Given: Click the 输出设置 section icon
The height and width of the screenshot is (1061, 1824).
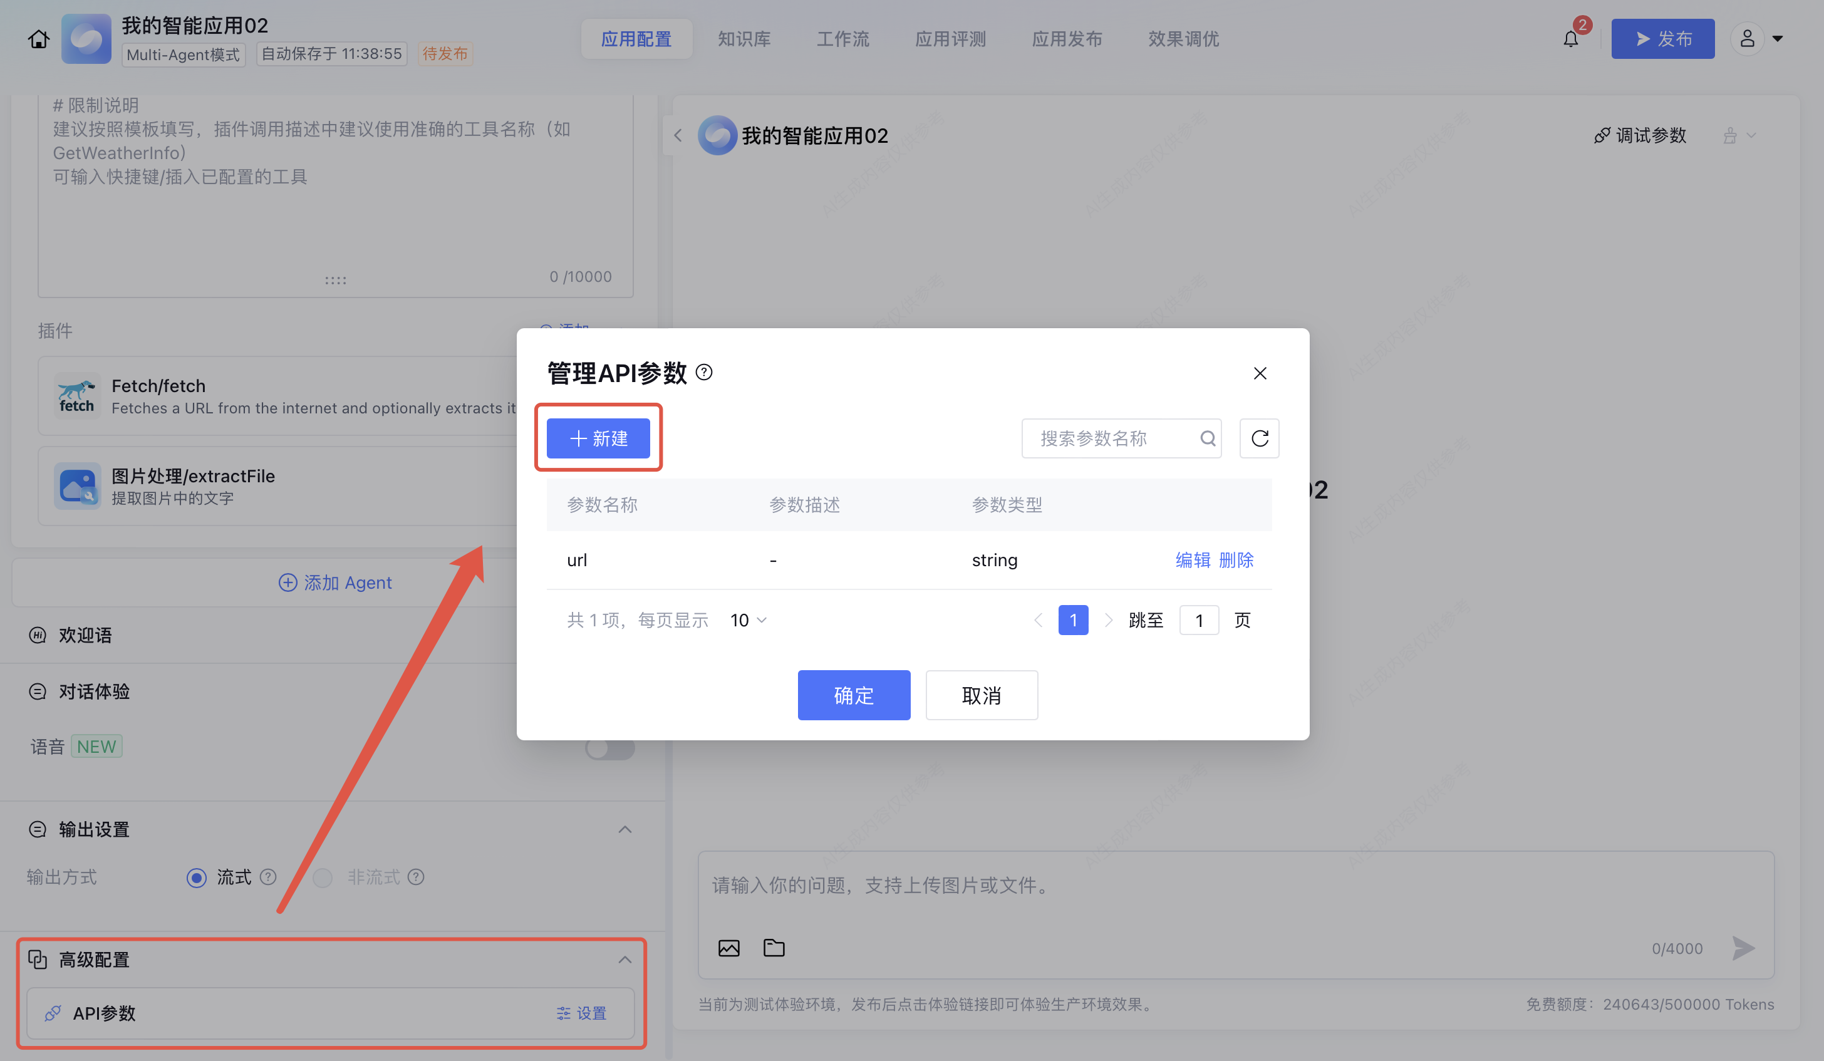Looking at the screenshot, I should (38, 829).
